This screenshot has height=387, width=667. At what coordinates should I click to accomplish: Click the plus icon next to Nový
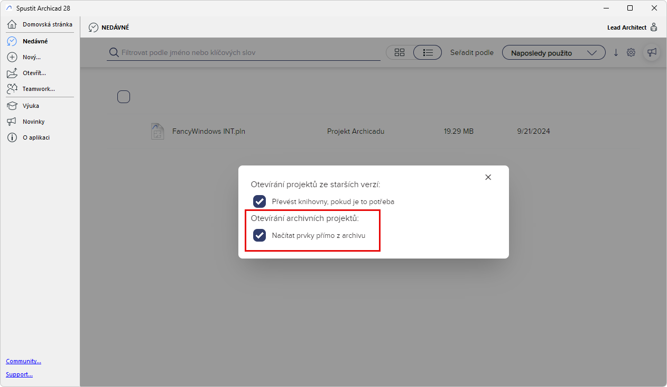tap(12, 57)
